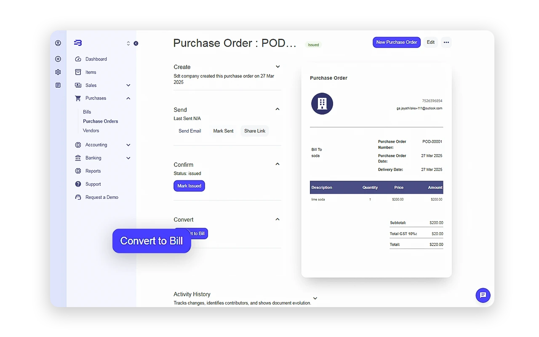
Task: Click Total GST 10% amount $20.00
Action: click(438, 234)
